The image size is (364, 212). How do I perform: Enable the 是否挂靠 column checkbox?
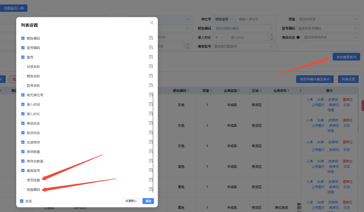tap(23, 180)
